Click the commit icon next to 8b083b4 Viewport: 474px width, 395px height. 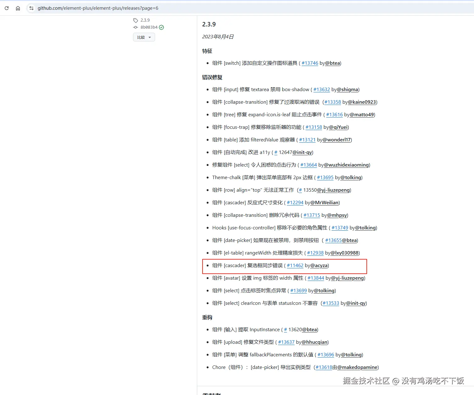(136, 27)
